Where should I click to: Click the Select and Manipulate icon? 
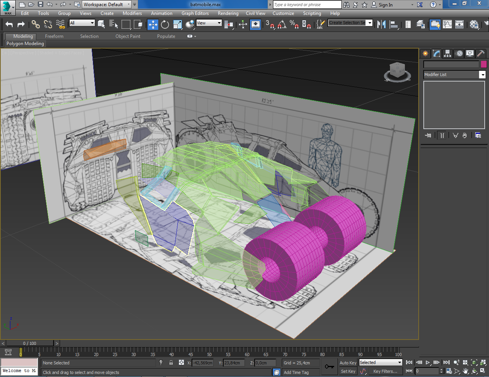(x=243, y=24)
